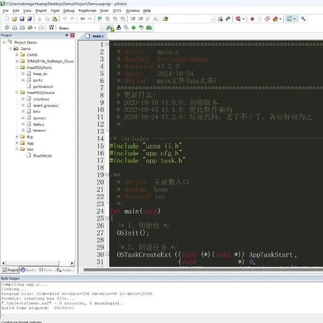Open the SVCS menu

click(117, 11)
